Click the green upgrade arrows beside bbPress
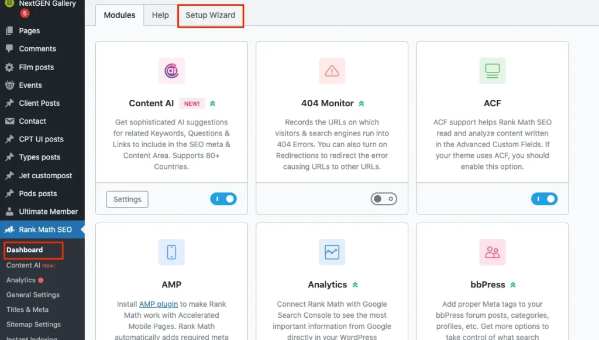Screen dimensions: 599x340 [x=513, y=285]
